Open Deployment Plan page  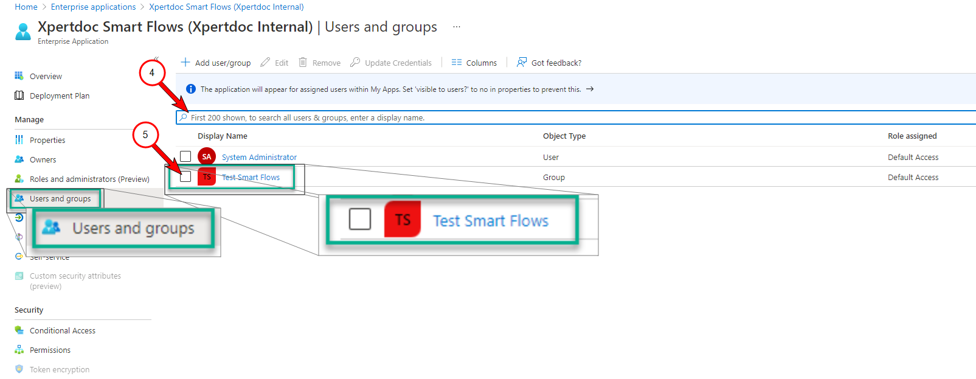pyautogui.click(x=60, y=96)
